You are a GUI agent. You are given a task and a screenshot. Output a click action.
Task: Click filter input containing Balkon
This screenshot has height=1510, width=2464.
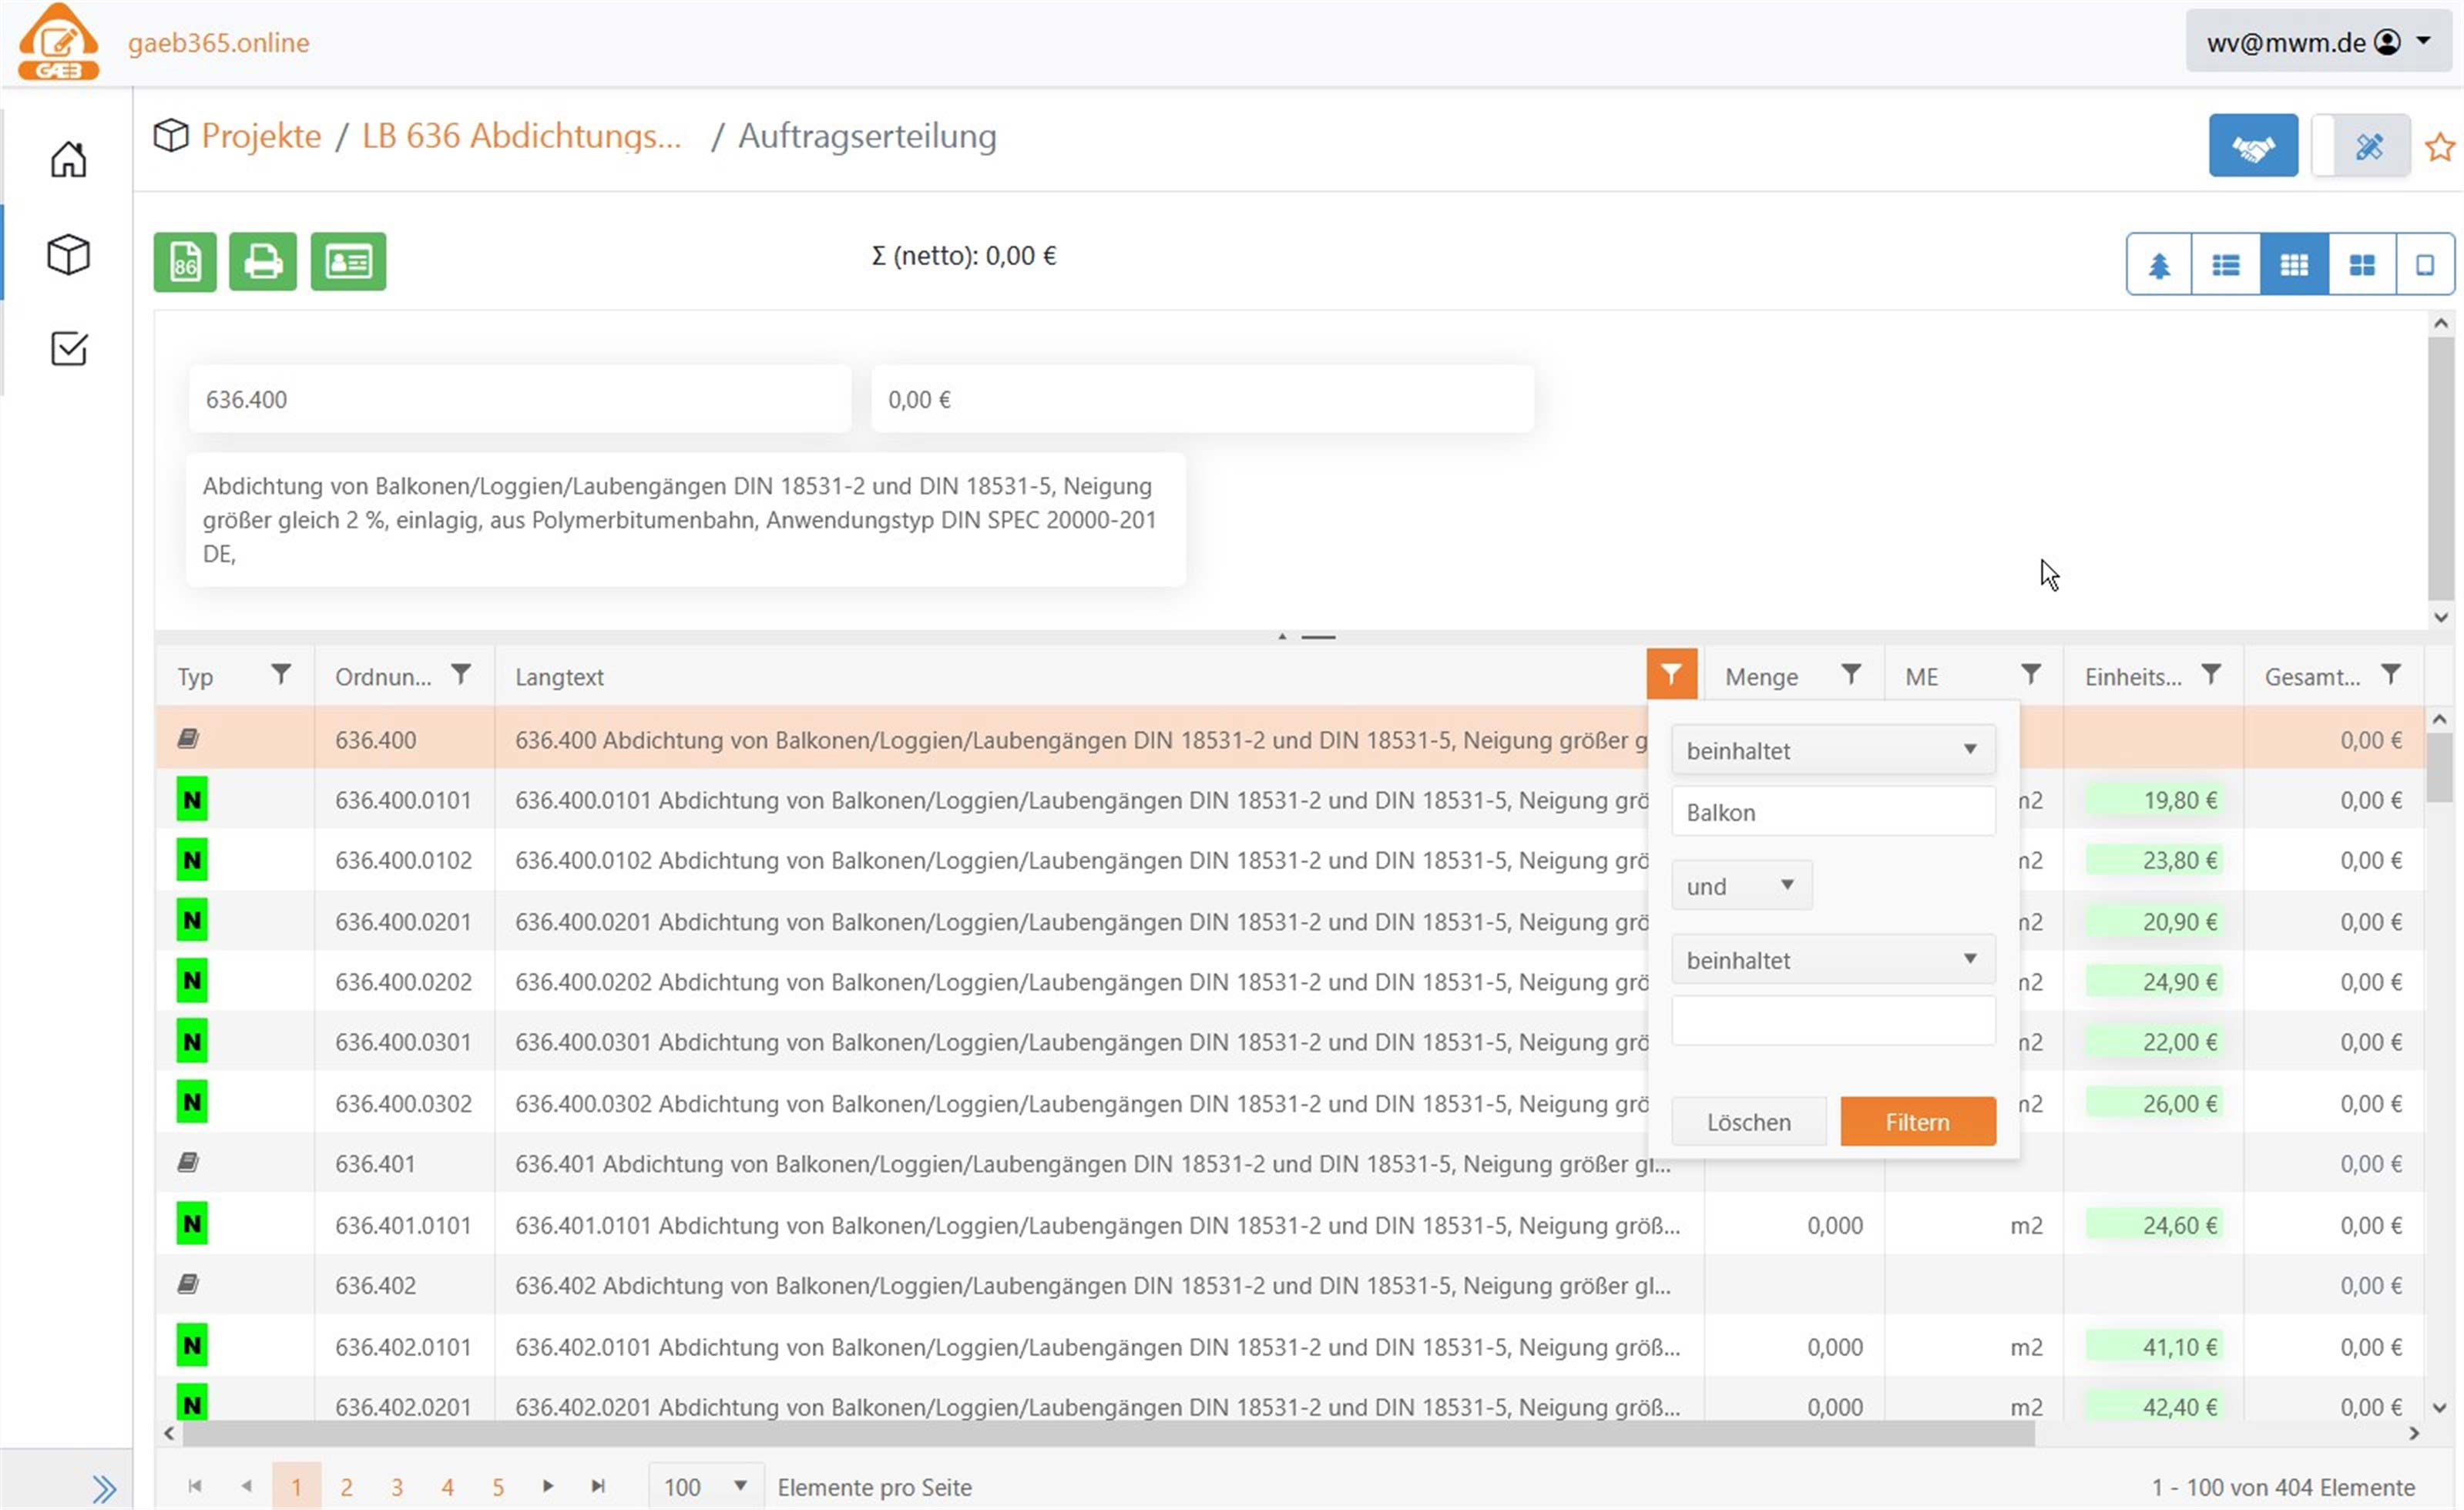(1833, 812)
